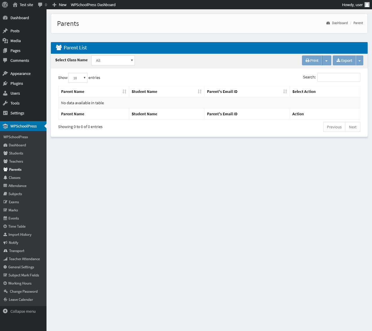Sort table by Student Name column
Image resolution: width=372 pixels, height=331 pixels.
(x=167, y=91)
